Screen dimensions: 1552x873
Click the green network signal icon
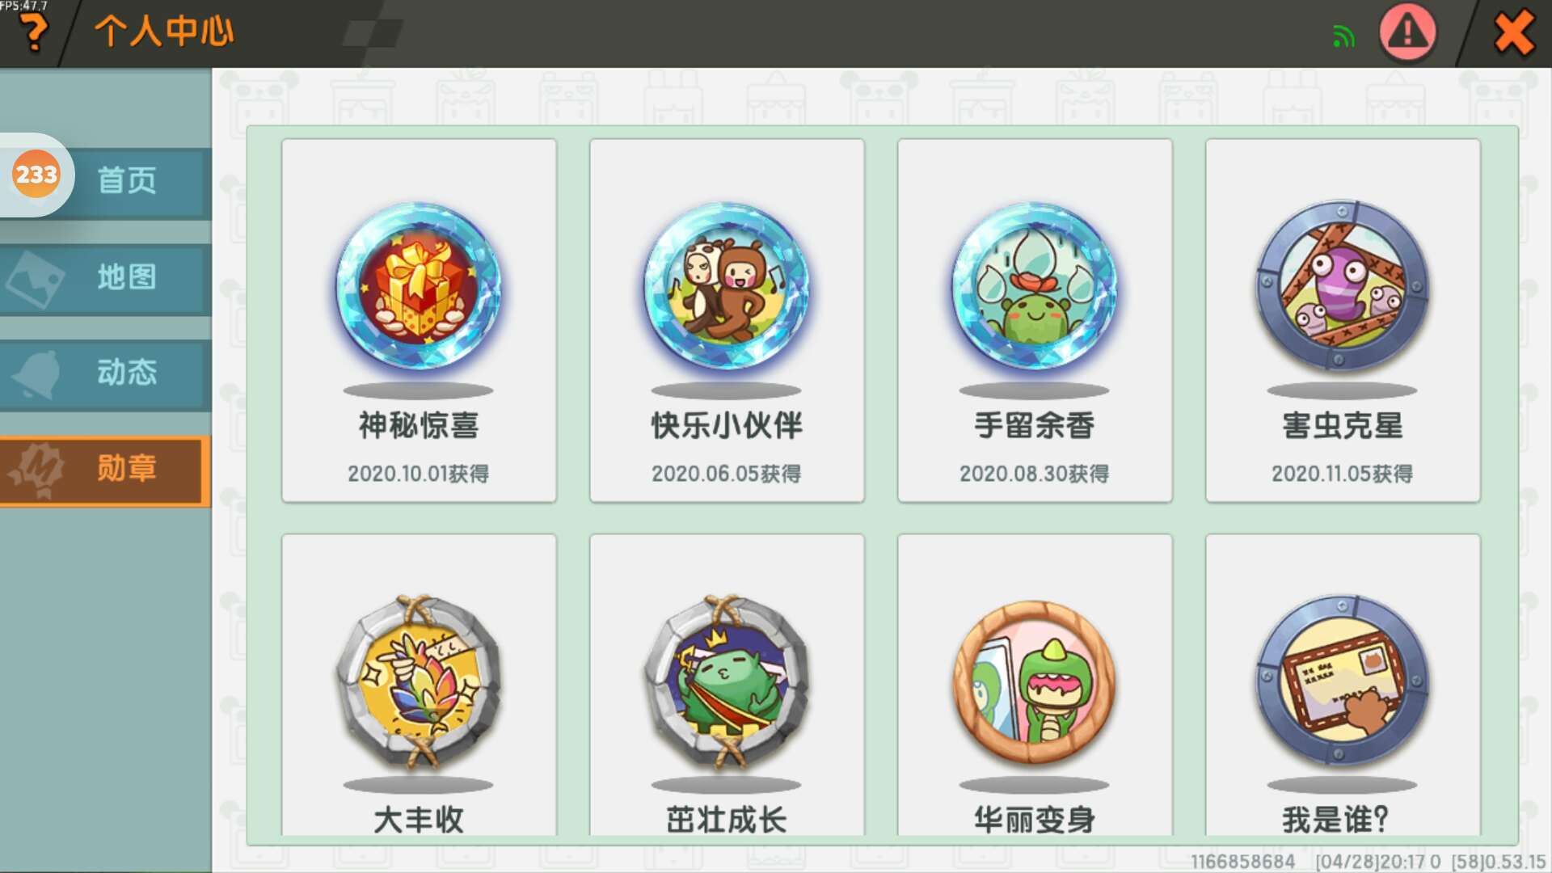[1343, 36]
